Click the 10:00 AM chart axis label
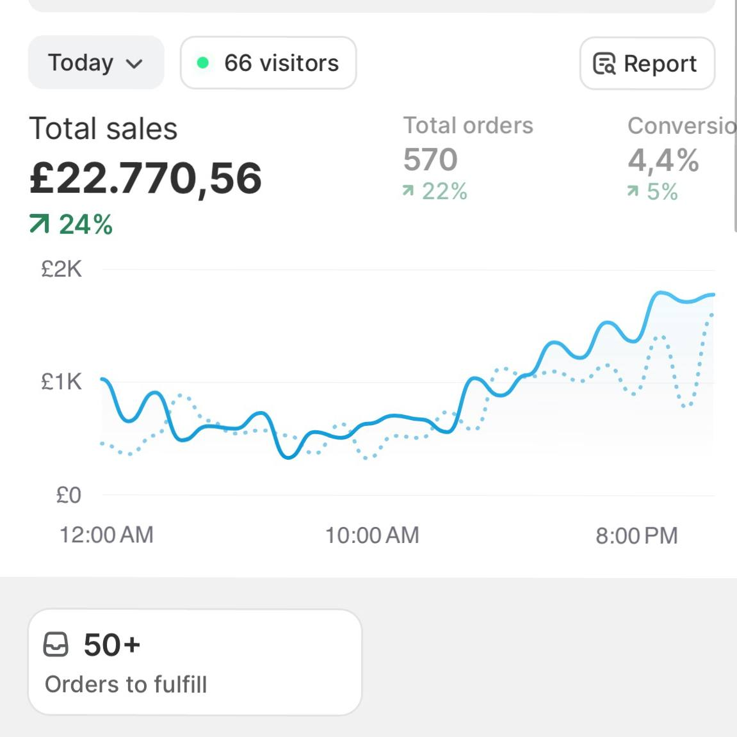This screenshot has height=737, width=737. tap(372, 535)
